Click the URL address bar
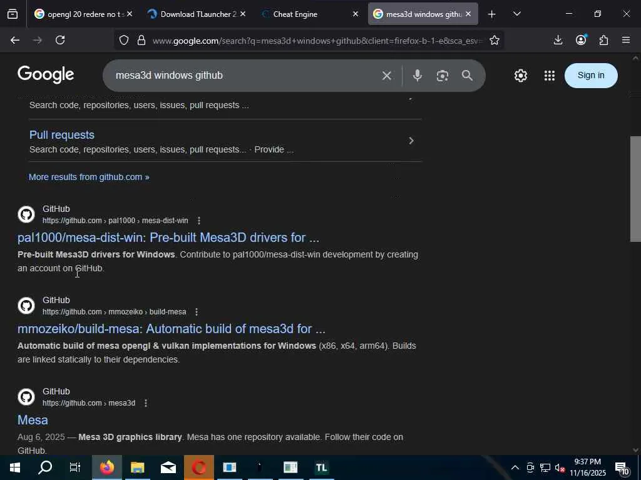The width and height of the screenshot is (641, 480). coord(317,41)
